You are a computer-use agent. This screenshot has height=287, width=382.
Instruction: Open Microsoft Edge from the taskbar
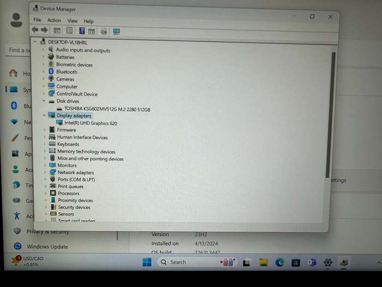click(279, 262)
